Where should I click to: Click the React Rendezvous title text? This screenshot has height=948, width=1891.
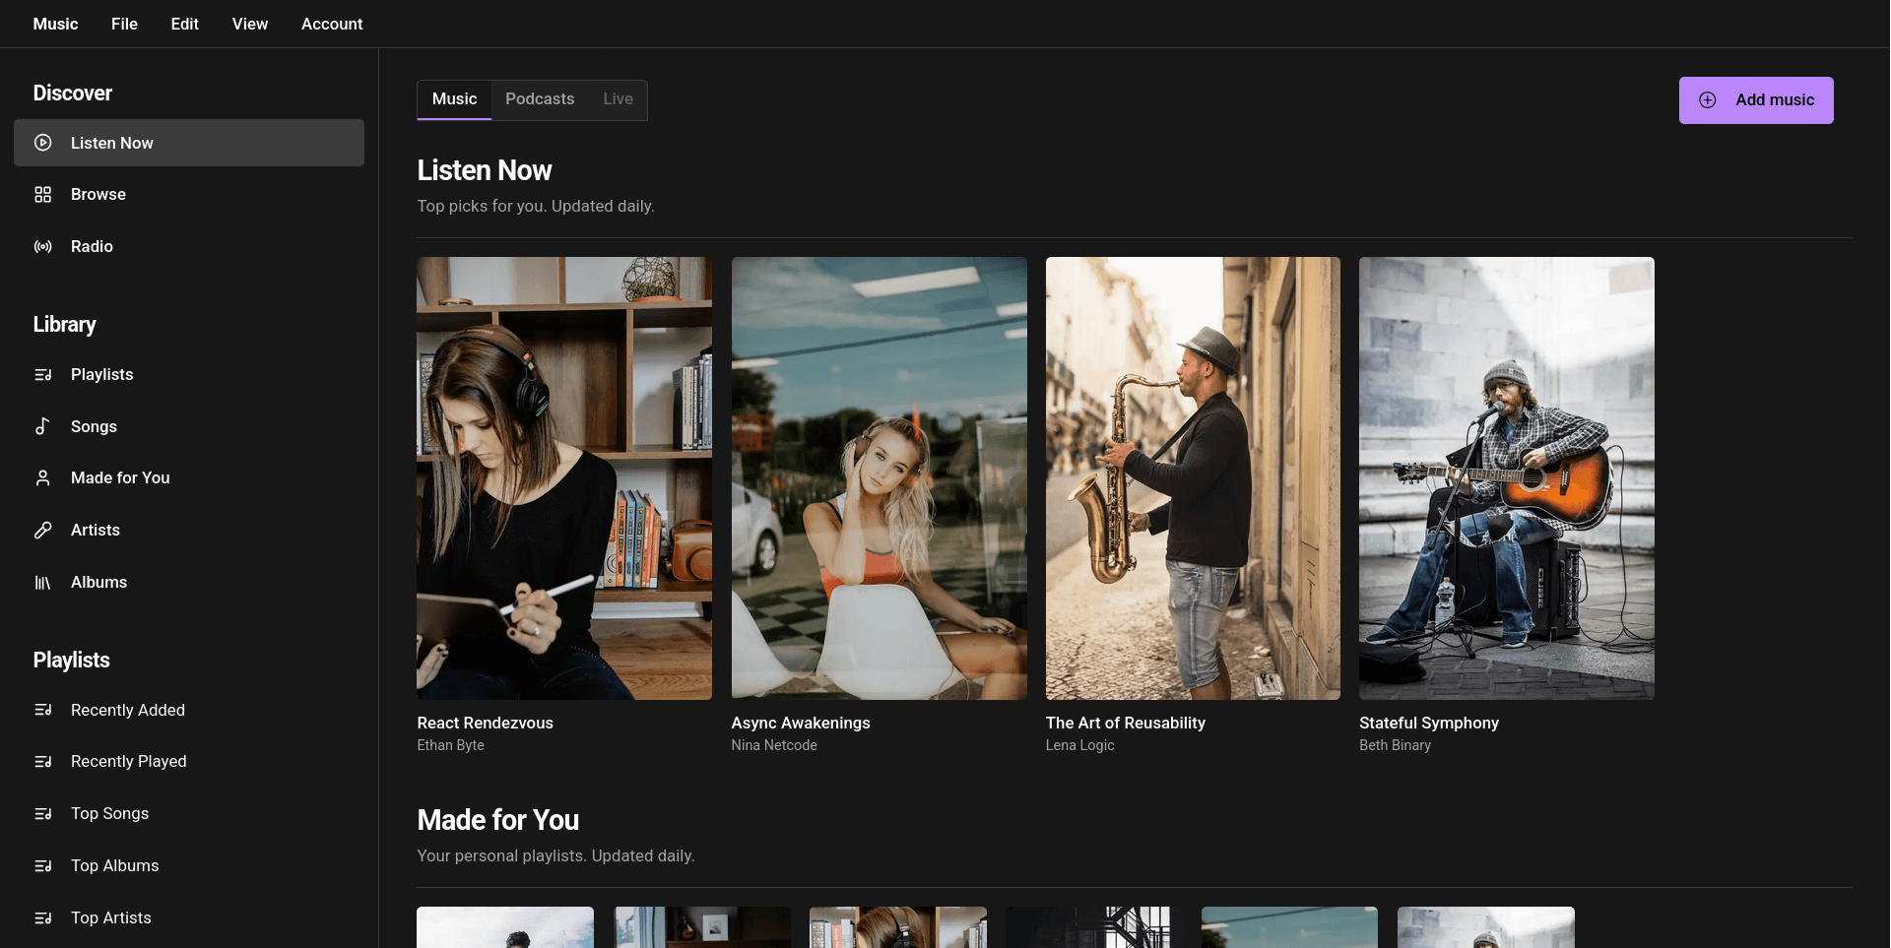point(486,723)
